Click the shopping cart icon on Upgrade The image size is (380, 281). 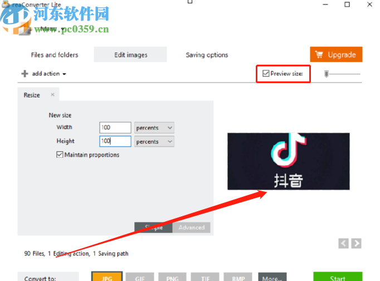(319, 55)
